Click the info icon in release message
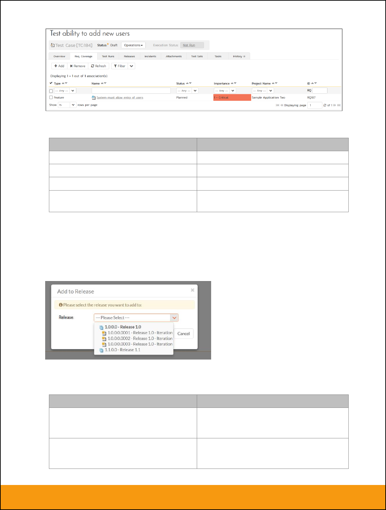 tap(61, 305)
